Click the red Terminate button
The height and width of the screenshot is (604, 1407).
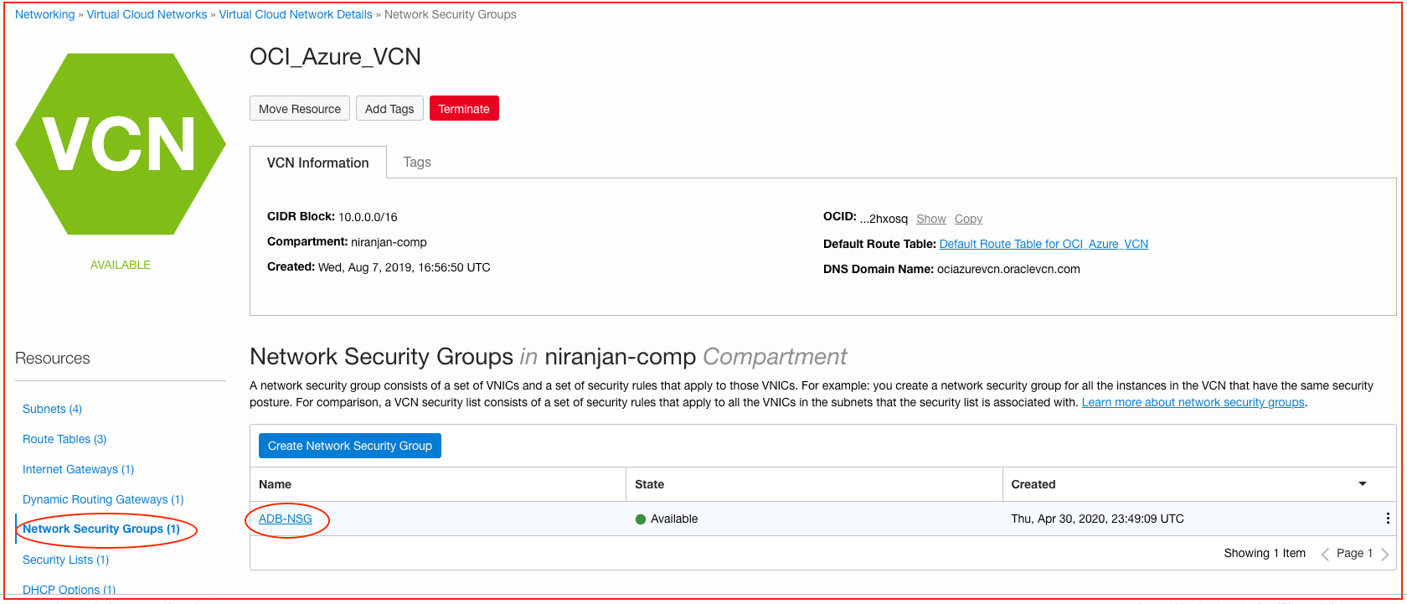[464, 109]
